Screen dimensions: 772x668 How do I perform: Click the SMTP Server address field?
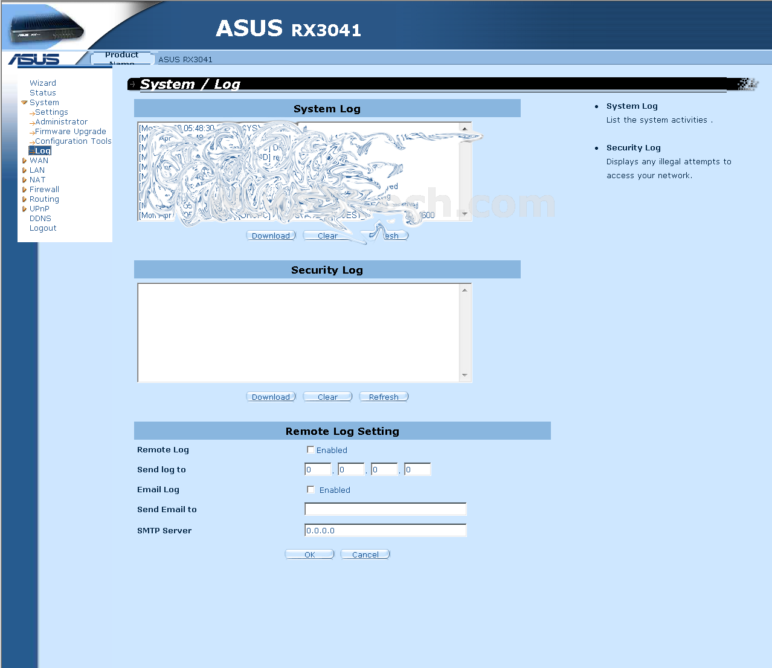click(x=385, y=530)
